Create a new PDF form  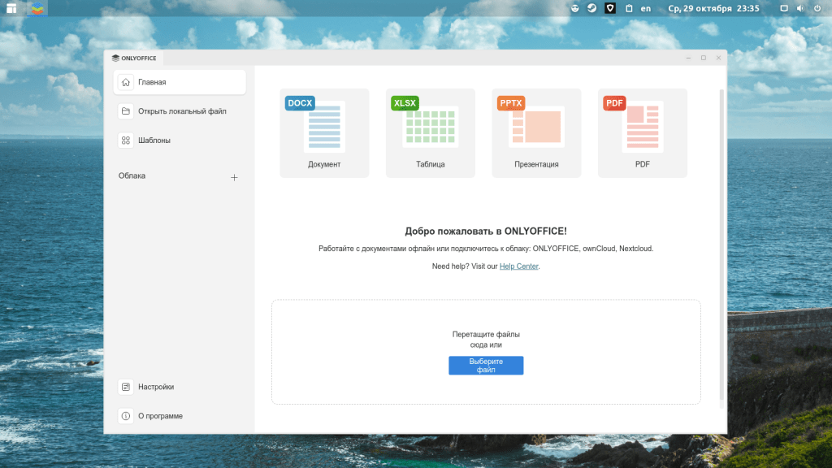(x=642, y=132)
